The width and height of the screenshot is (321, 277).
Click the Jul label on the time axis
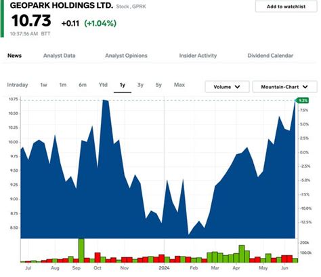(28, 268)
